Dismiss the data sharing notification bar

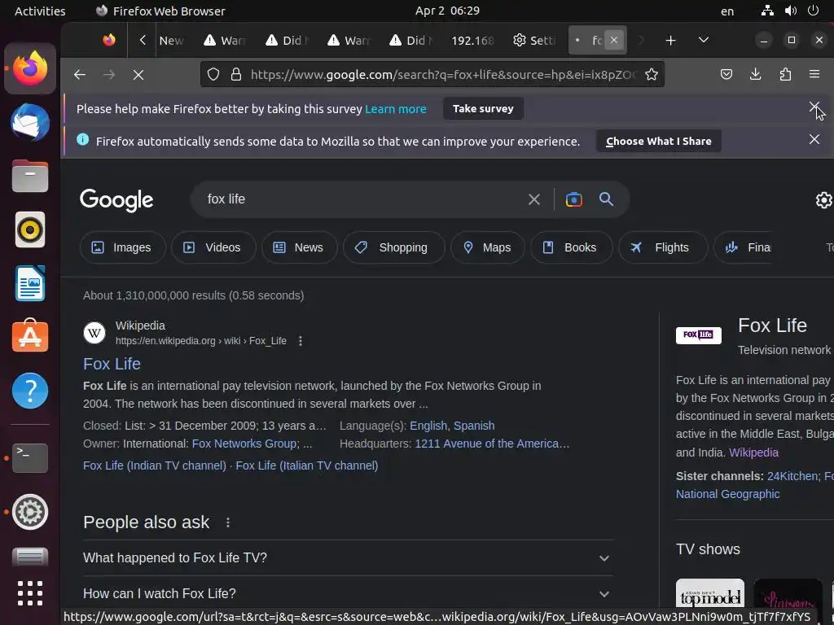[x=814, y=139]
